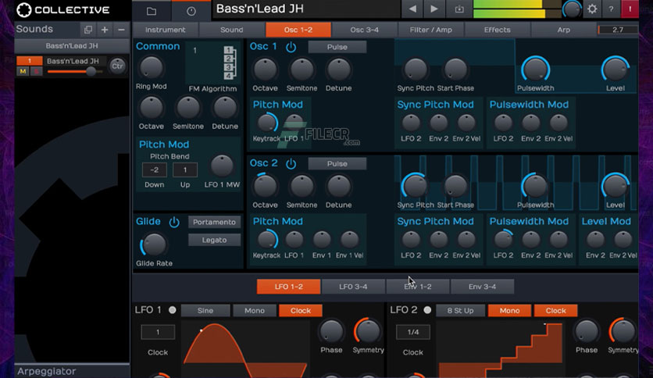Viewport: 653px width, 378px height.
Task: Open LFO 2 8 St Up shape dropdown
Action: pos(460,311)
